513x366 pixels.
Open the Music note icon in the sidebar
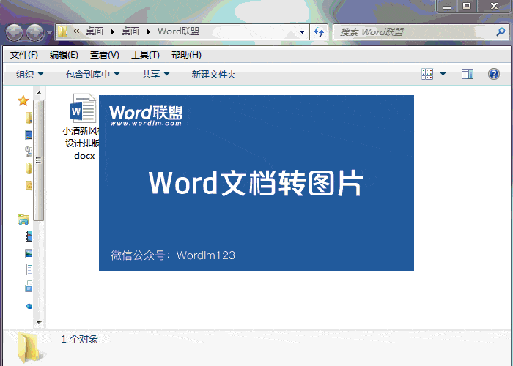click(x=29, y=304)
